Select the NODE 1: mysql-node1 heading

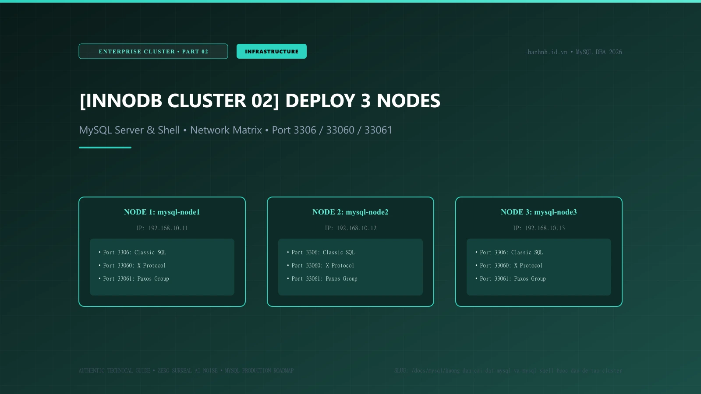point(162,212)
